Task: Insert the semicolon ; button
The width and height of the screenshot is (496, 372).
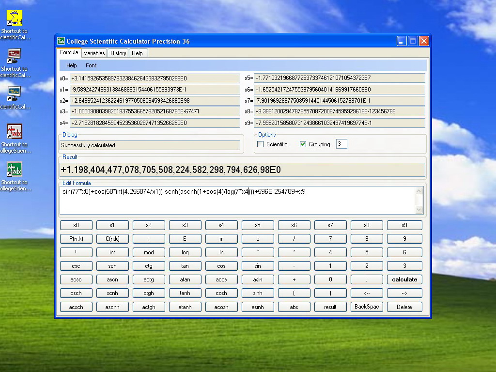Action: [149, 239]
